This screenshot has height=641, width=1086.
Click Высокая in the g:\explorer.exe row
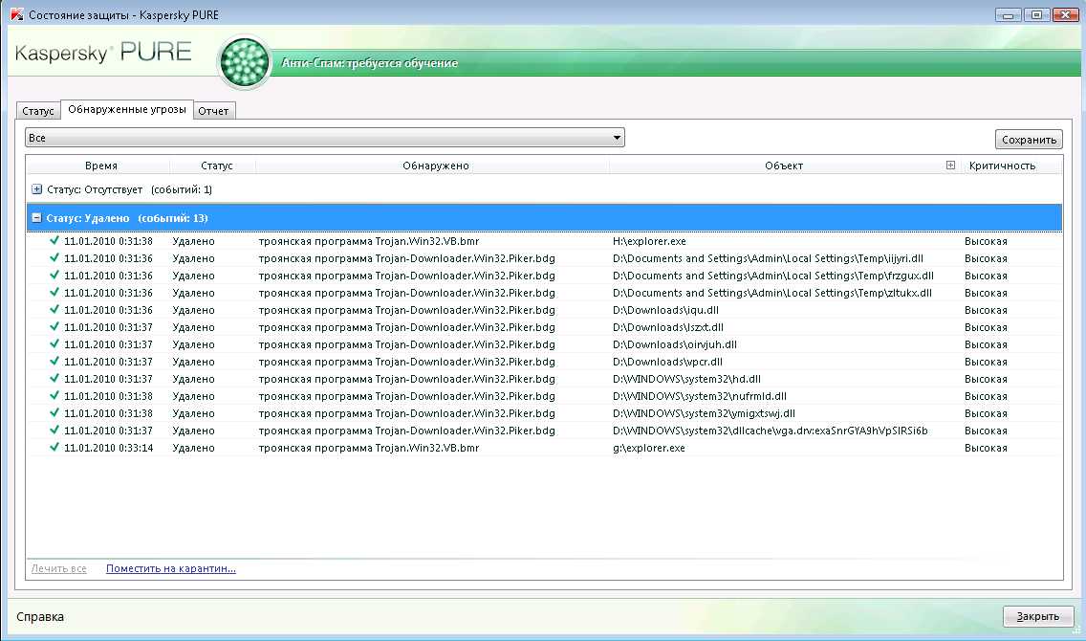point(986,448)
